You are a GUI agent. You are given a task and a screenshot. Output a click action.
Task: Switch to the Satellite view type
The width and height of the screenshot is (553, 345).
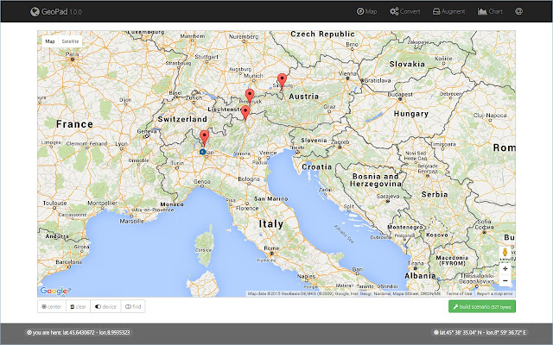pos(70,41)
